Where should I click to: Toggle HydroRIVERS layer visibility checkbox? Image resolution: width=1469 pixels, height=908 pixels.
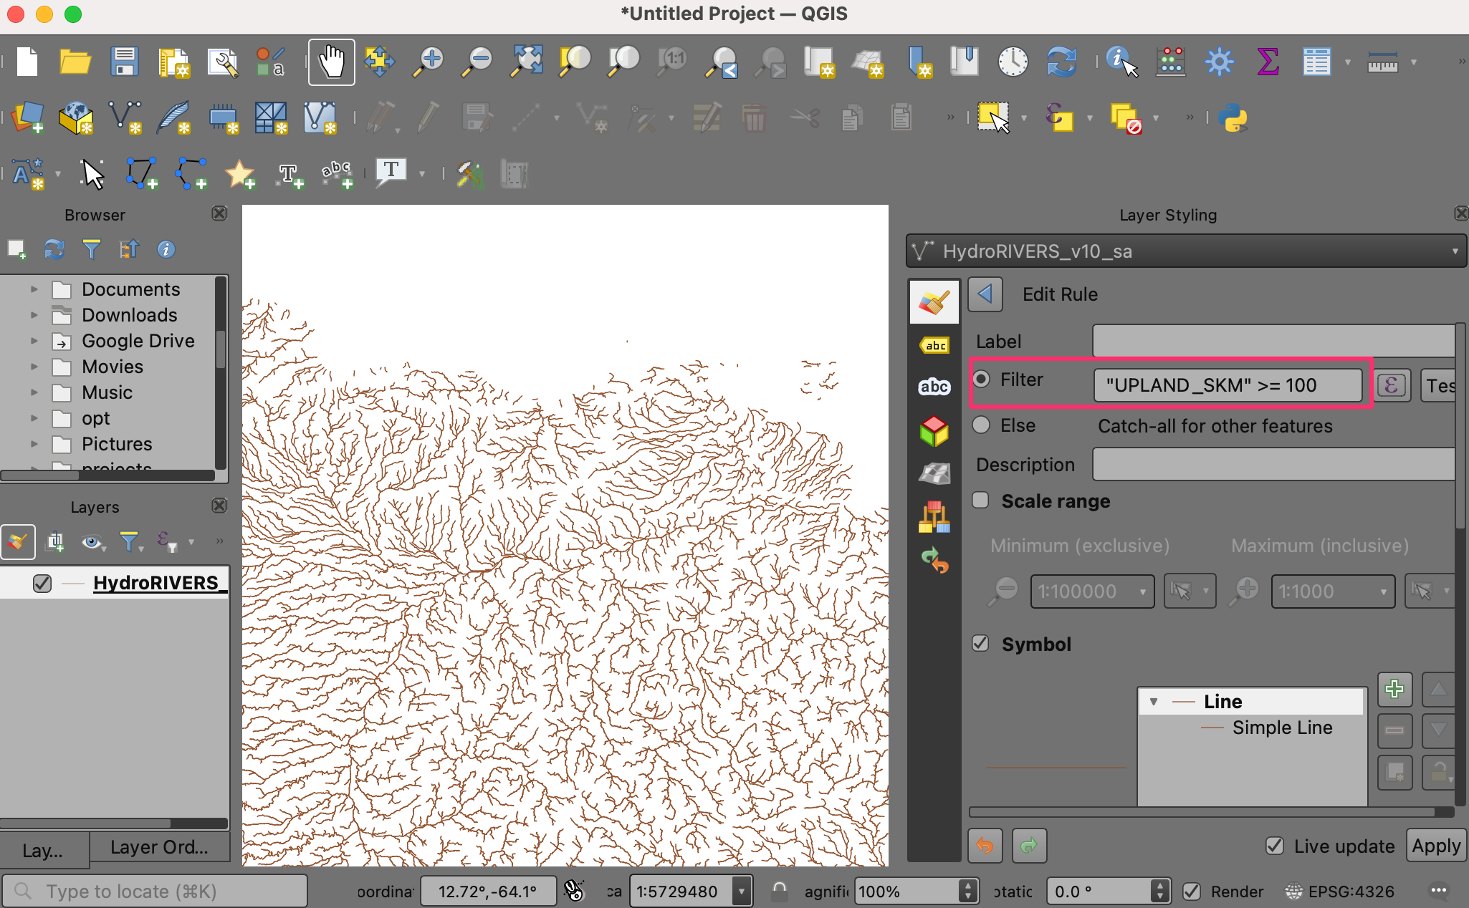42,584
